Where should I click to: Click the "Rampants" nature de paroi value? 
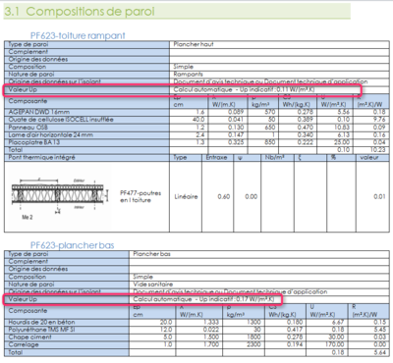[188, 75]
